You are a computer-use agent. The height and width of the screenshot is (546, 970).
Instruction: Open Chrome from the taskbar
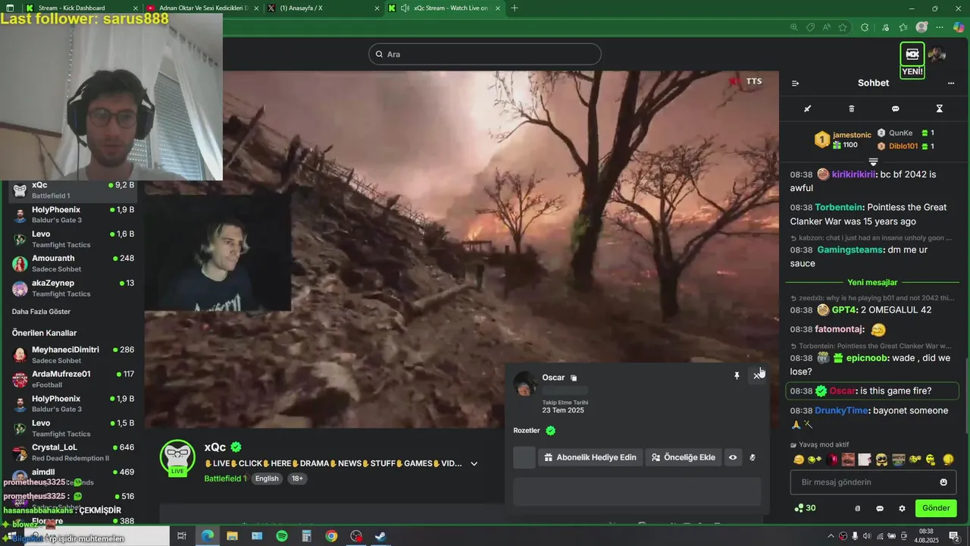point(331,536)
